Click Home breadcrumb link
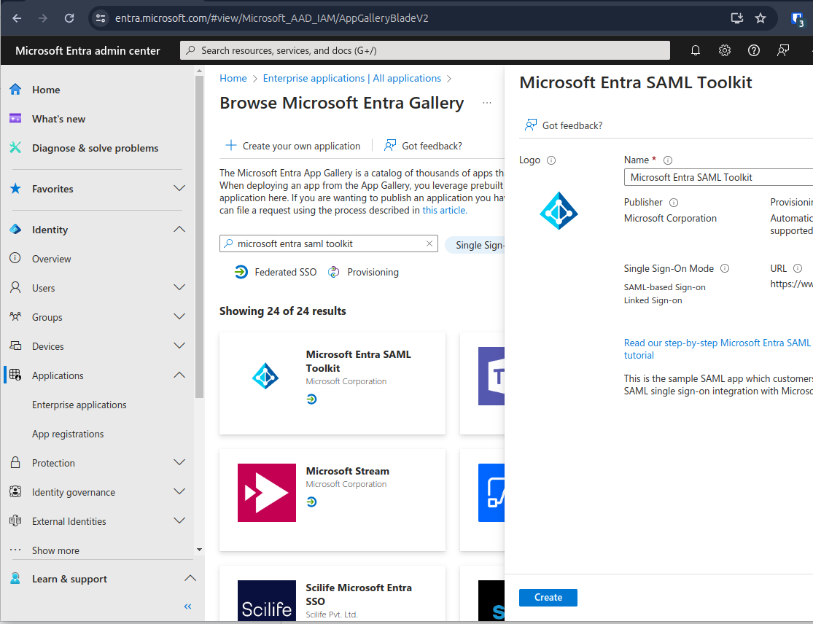Viewport: 813px width, 624px height. [233, 78]
